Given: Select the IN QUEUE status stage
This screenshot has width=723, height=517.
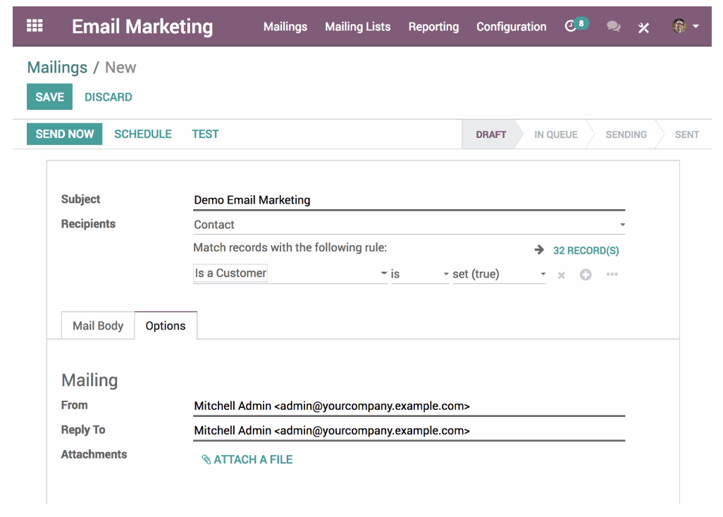Looking at the screenshot, I should coord(555,135).
